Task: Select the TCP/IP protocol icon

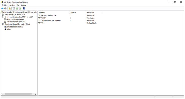Action: pyautogui.click(x=39, y=18)
